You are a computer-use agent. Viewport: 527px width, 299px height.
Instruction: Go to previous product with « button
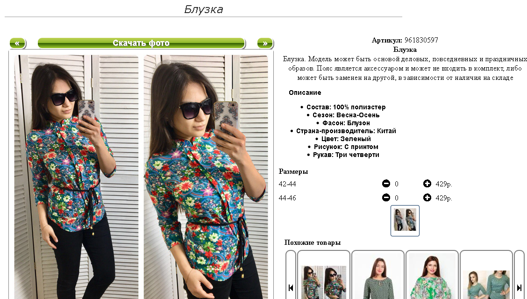click(x=17, y=43)
